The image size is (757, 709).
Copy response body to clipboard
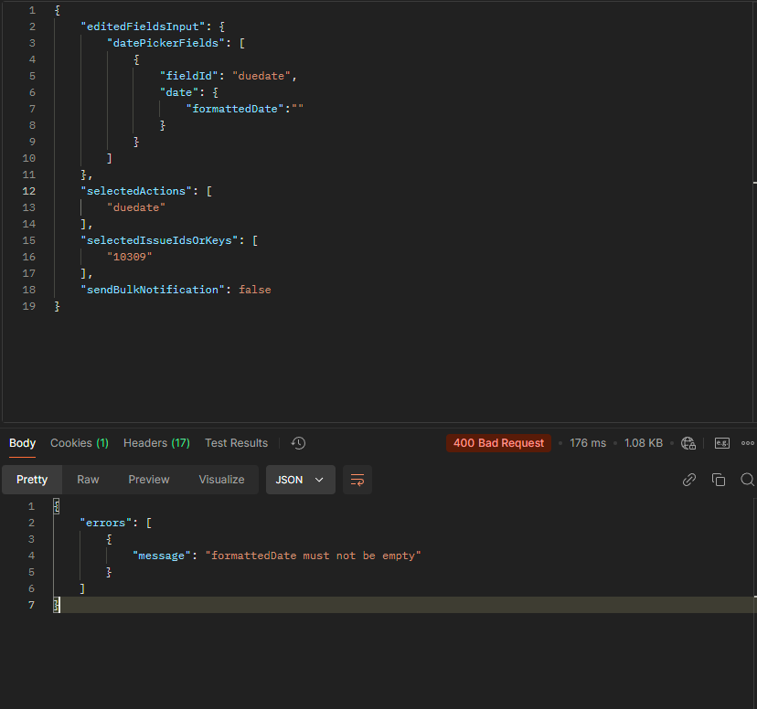pyautogui.click(x=719, y=480)
